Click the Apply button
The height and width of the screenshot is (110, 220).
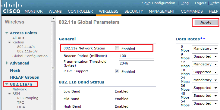[x=206, y=22]
